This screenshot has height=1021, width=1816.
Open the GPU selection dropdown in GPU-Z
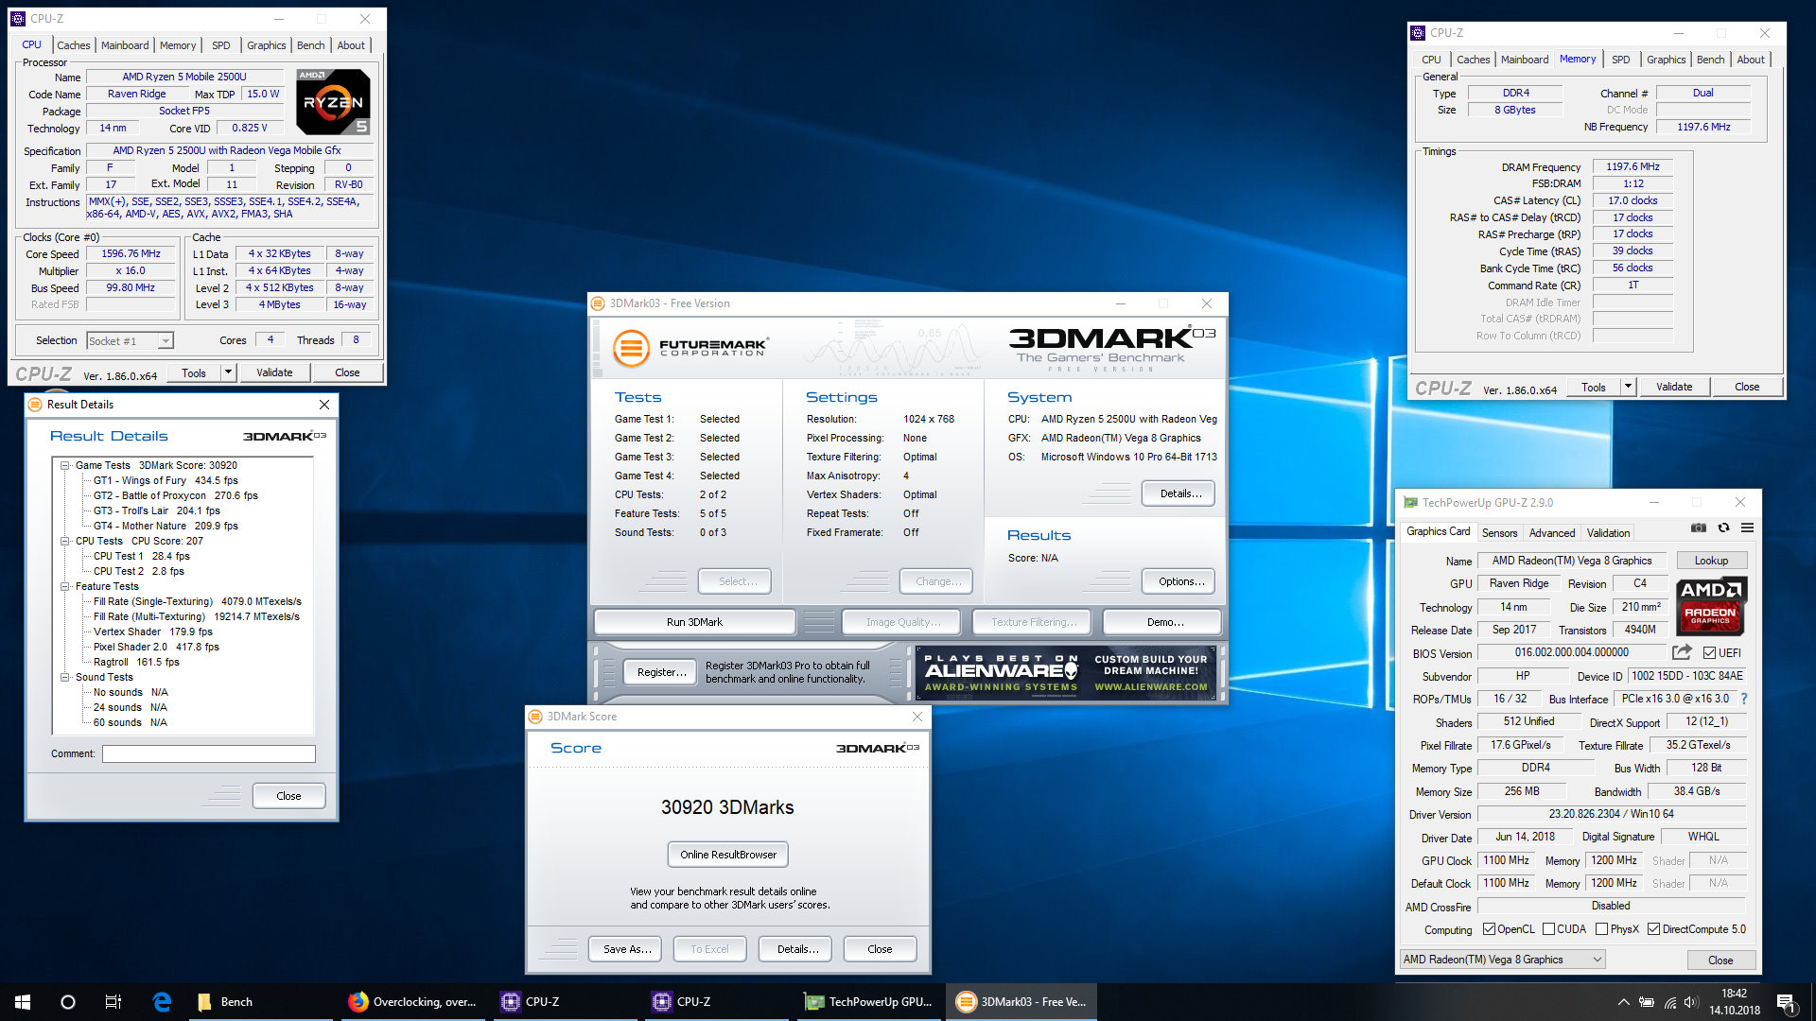(x=1502, y=960)
